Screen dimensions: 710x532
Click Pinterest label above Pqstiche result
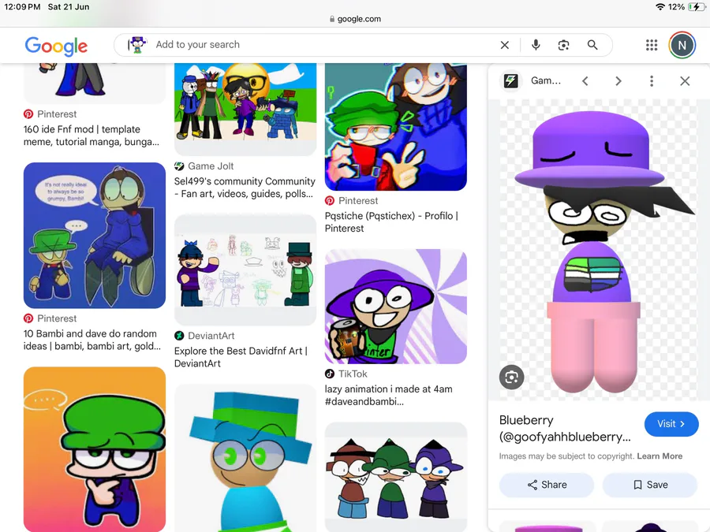(x=358, y=200)
